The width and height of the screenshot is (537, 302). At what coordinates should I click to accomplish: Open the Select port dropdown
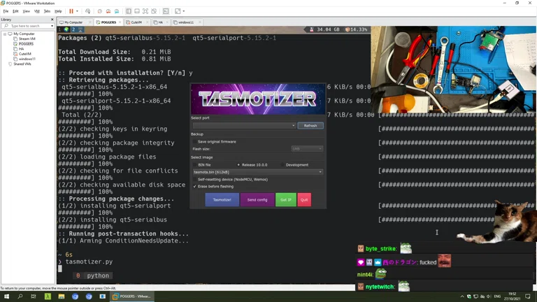pyautogui.click(x=244, y=126)
